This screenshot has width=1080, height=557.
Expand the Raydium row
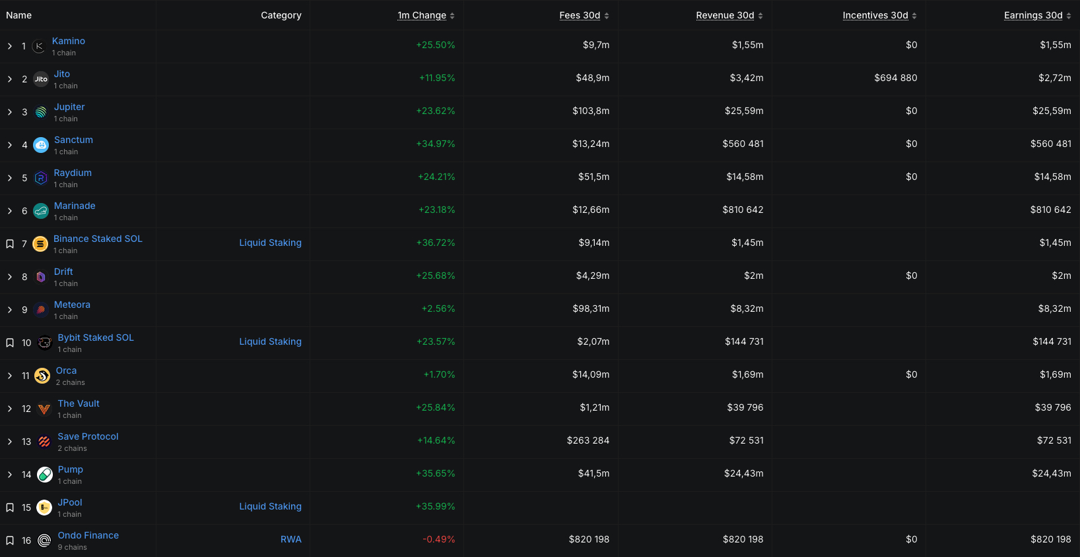coord(10,178)
